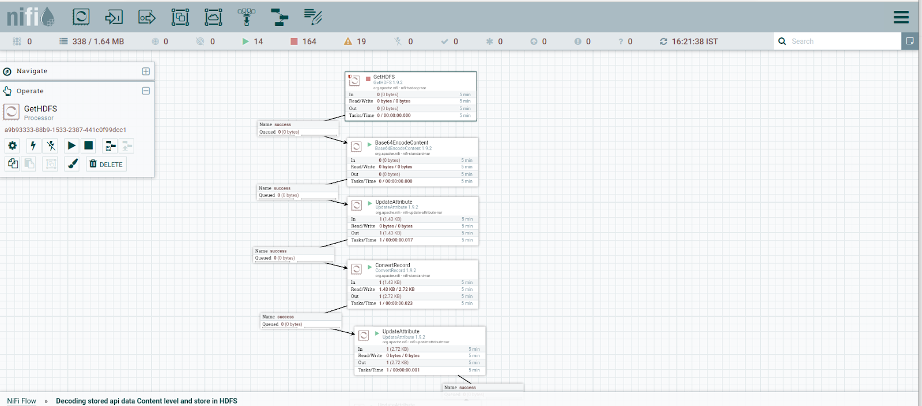Stop the GetHDFS processor with stop button

(89, 146)
